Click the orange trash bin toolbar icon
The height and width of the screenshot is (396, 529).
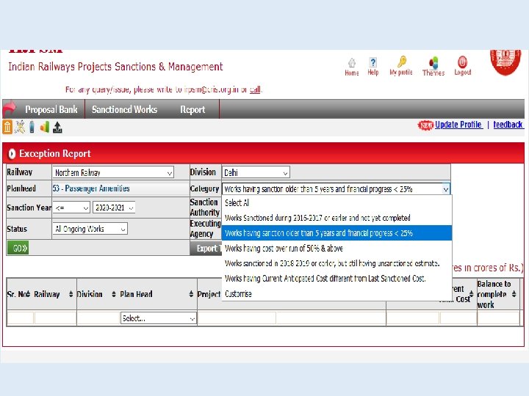(7, 127)
